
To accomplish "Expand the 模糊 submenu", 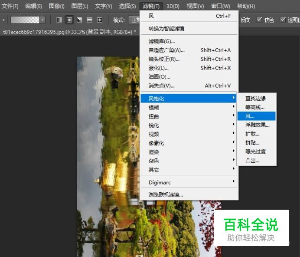I will point(189,107).
